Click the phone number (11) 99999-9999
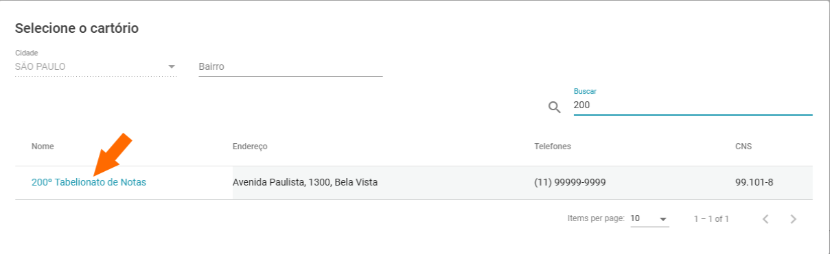The image size is (830, 254). 570,183
